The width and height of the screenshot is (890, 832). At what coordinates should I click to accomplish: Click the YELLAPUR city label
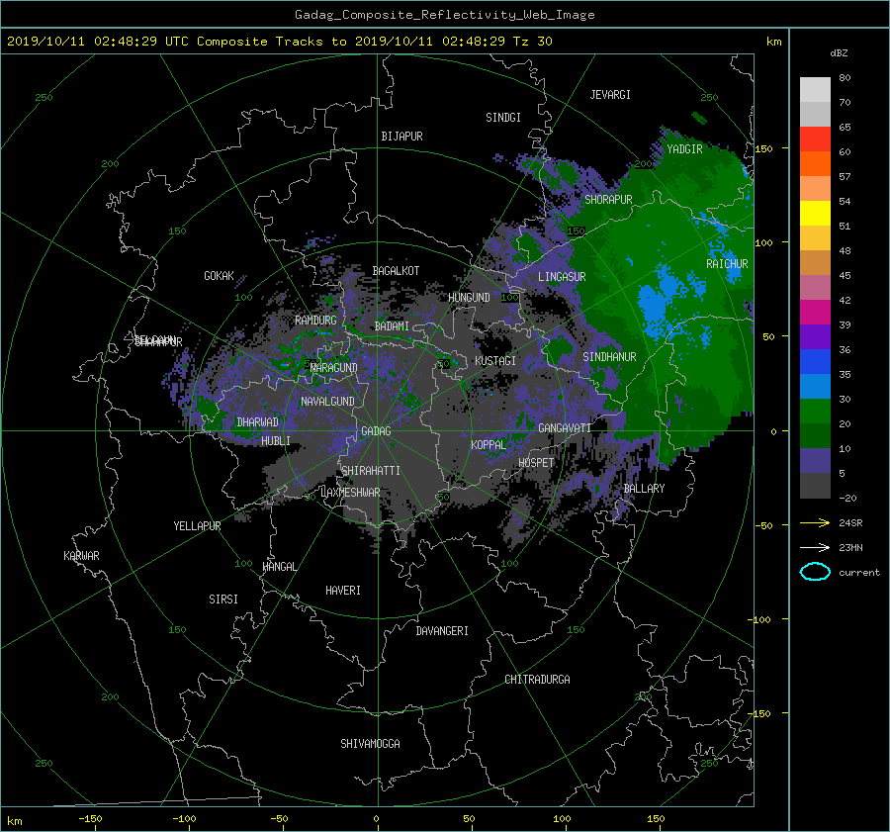197,526
